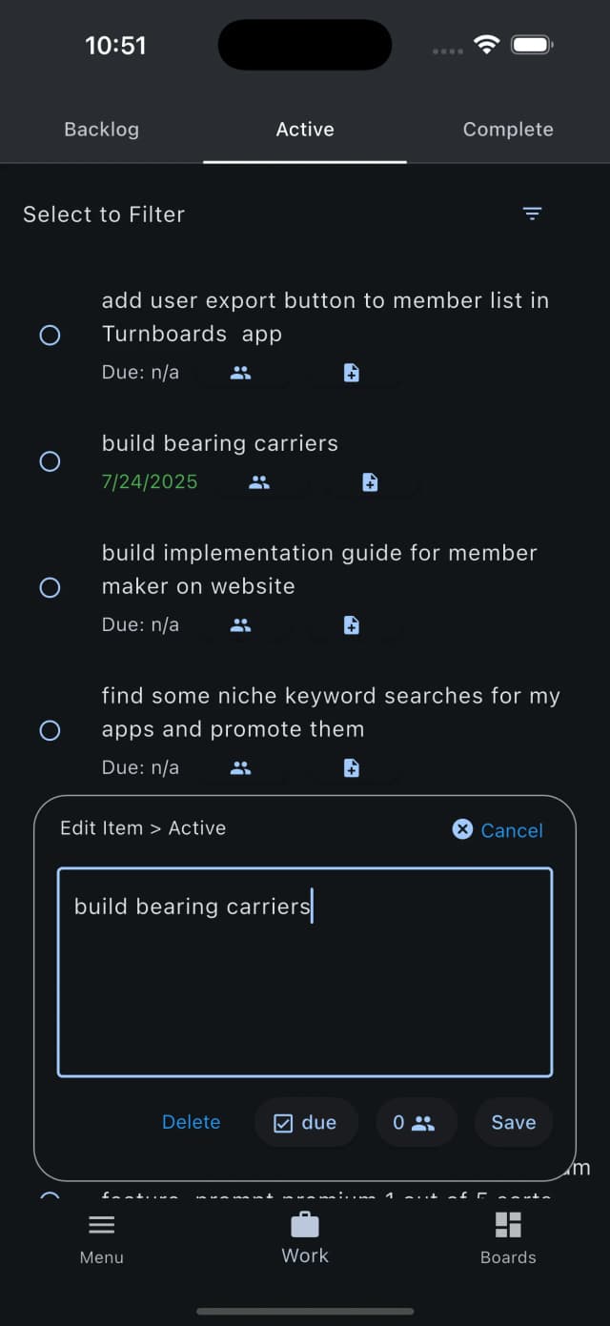Click the Active tab to collapse edit dialog

(x=305, y=129)
